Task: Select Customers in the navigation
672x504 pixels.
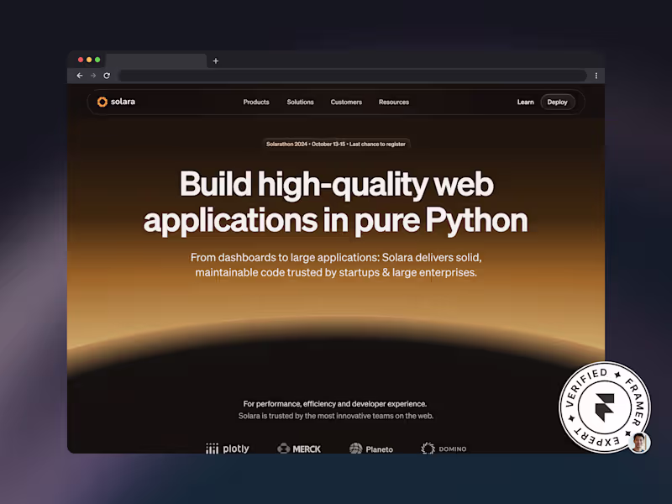Action: (346, 102)
